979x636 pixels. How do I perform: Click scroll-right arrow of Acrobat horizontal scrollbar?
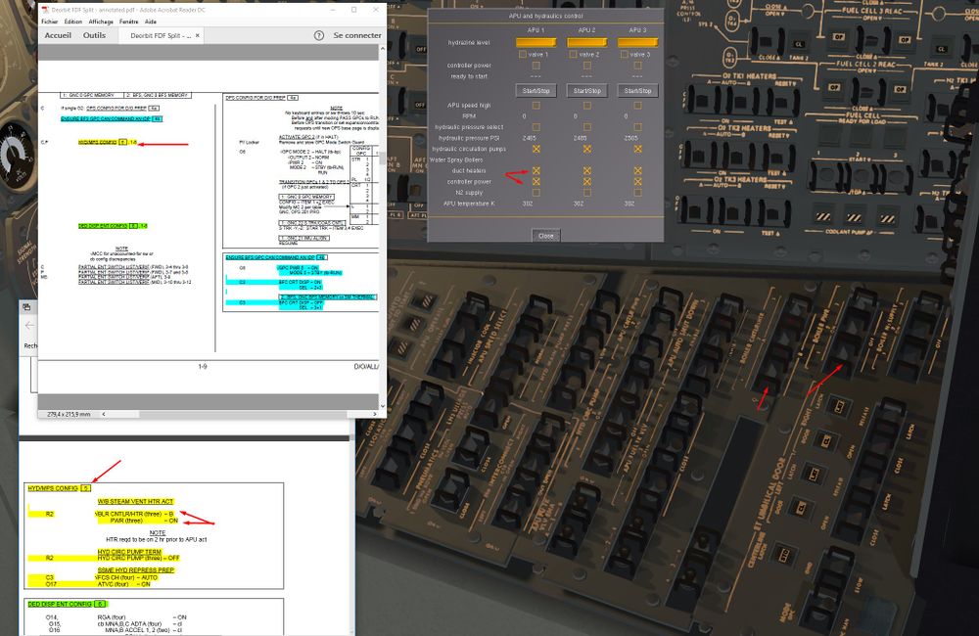click(375, 414)
